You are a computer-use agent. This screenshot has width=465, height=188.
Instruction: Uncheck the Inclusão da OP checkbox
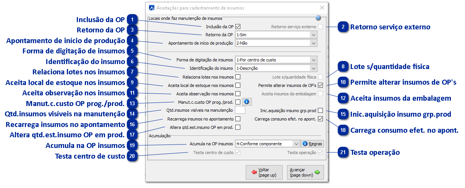238,27
